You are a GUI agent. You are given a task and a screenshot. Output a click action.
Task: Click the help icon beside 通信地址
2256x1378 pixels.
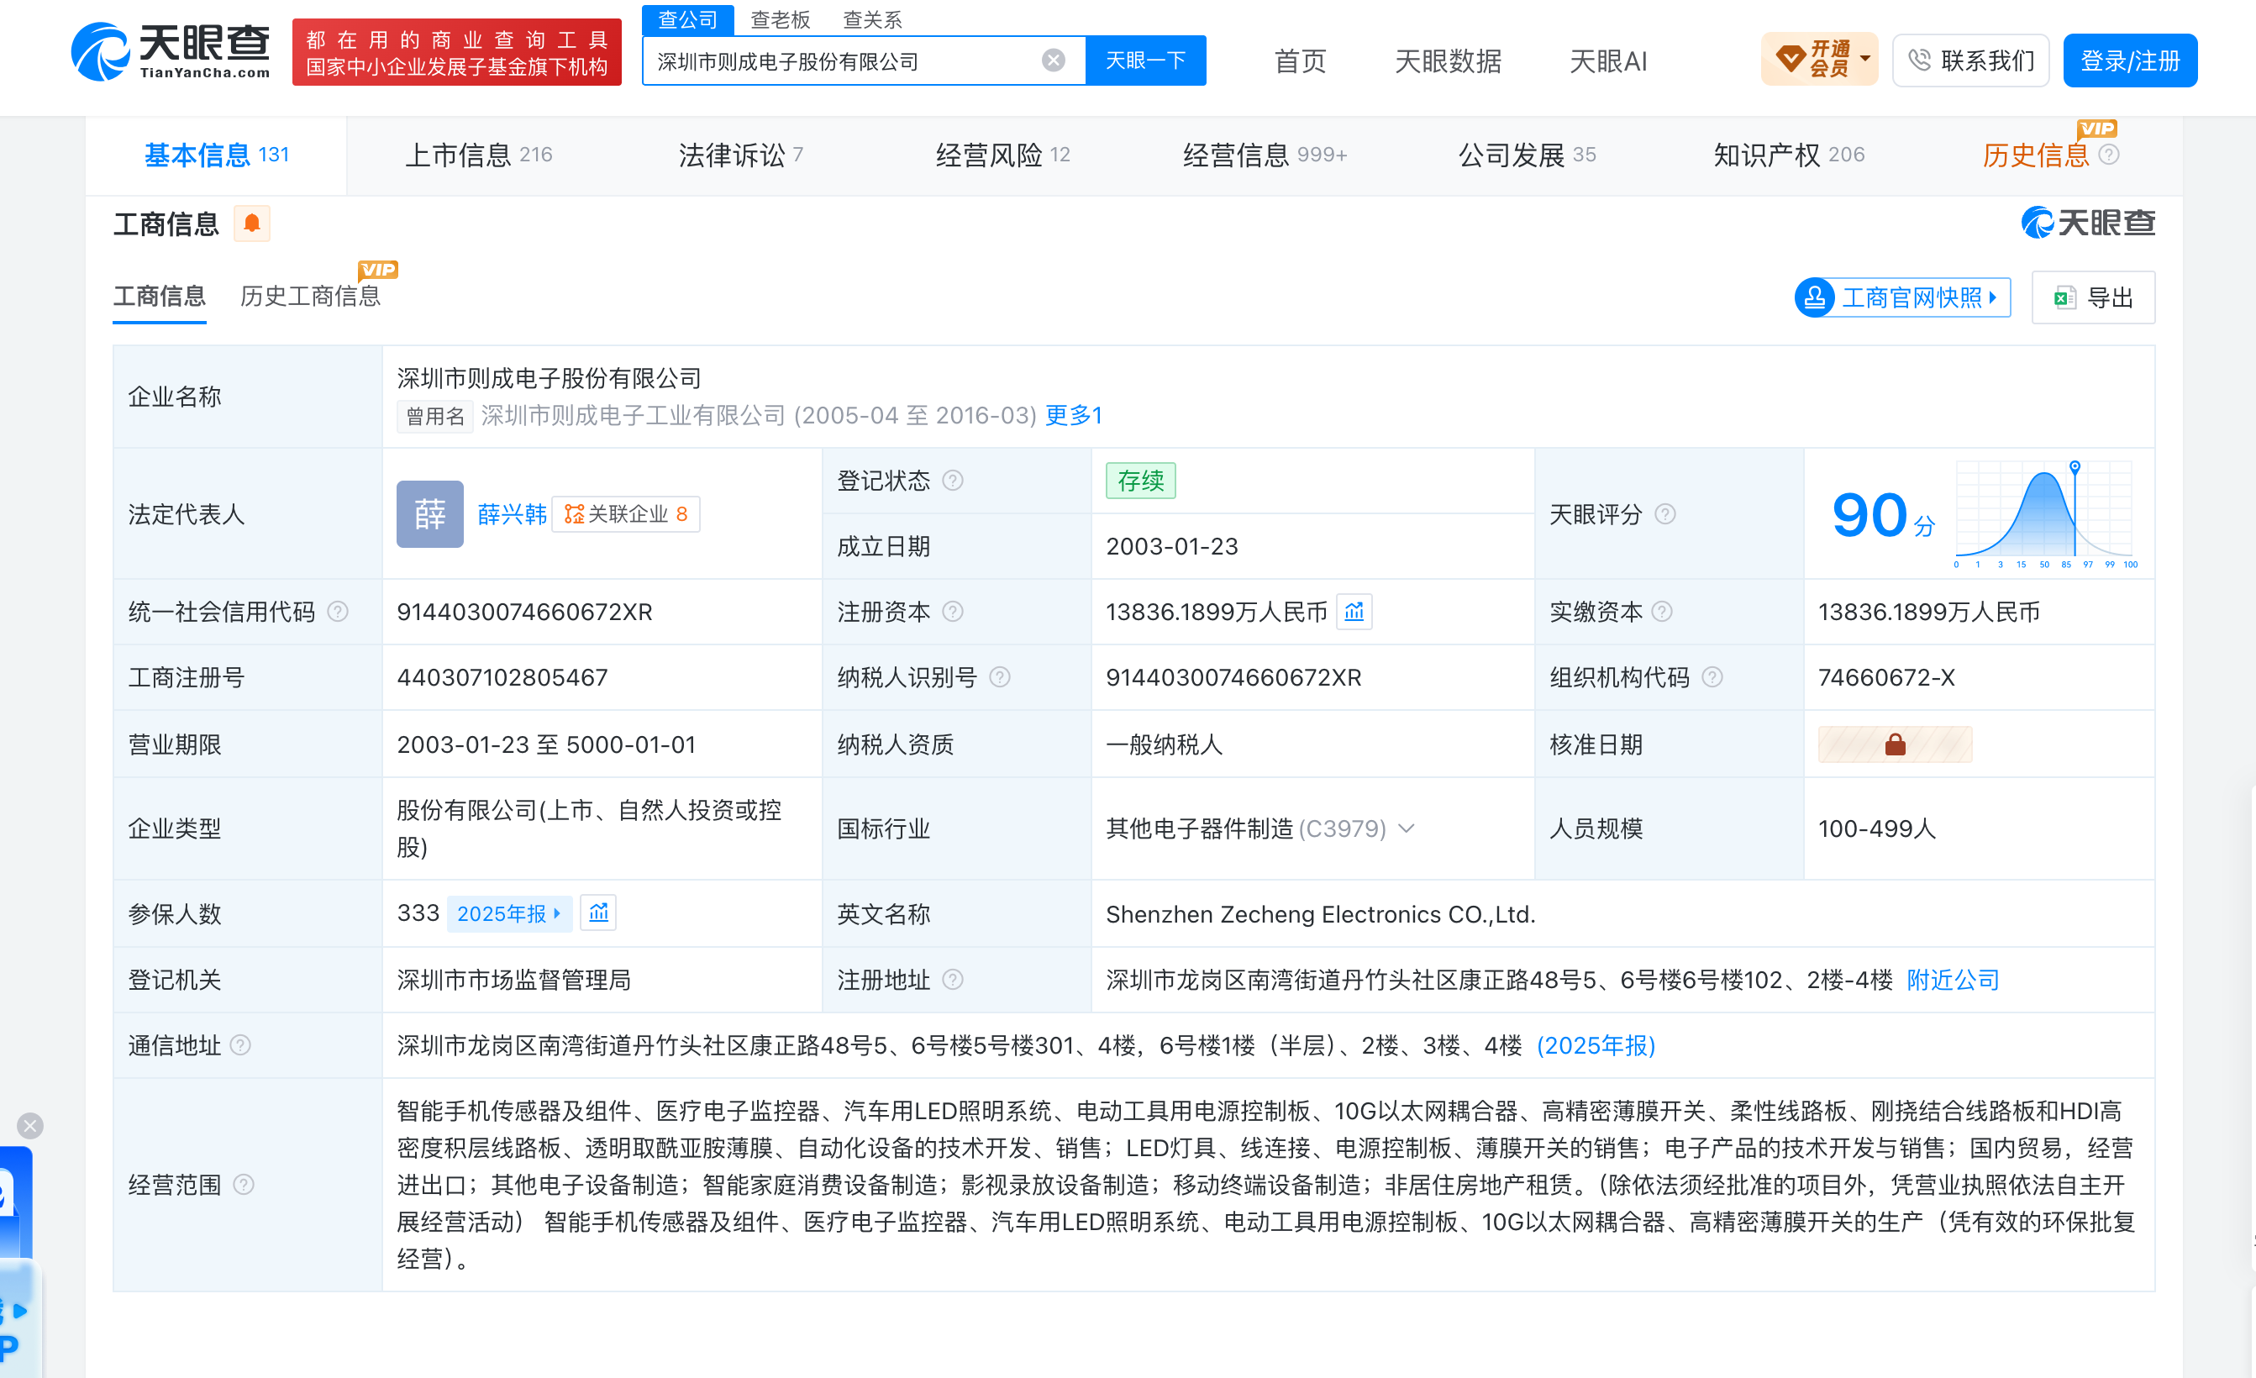click(239, 1045)
